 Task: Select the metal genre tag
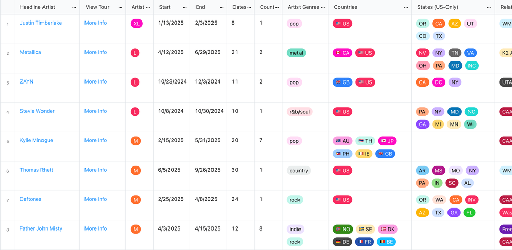(296, 53)
